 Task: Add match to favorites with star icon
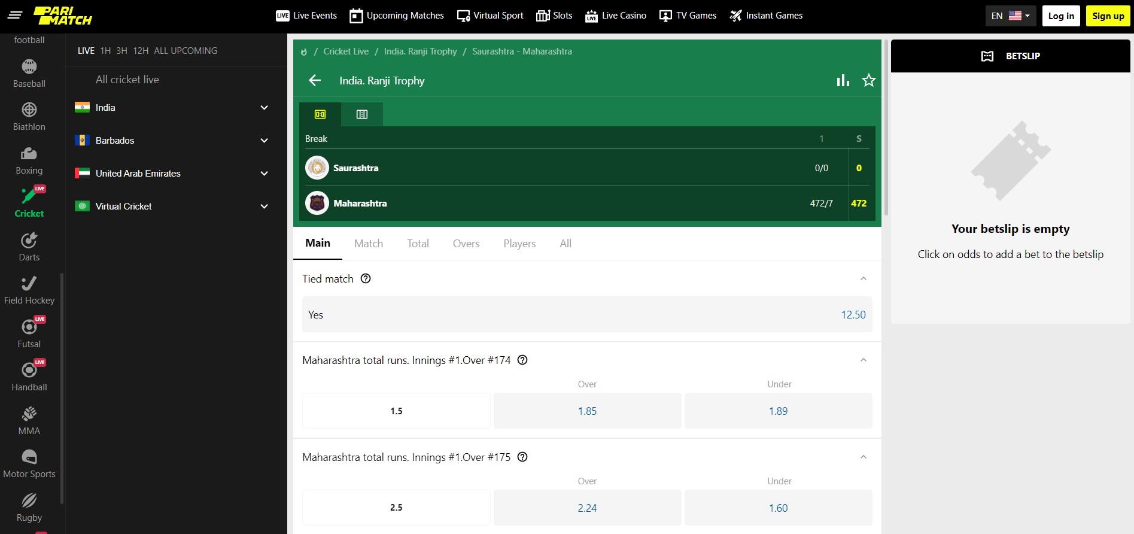coord(869,80)
